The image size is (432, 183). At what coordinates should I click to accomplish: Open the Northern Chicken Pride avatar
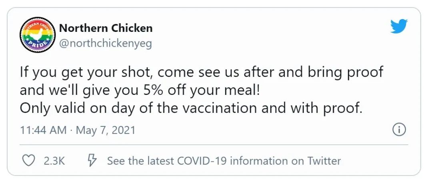click(x=38, y=35)
